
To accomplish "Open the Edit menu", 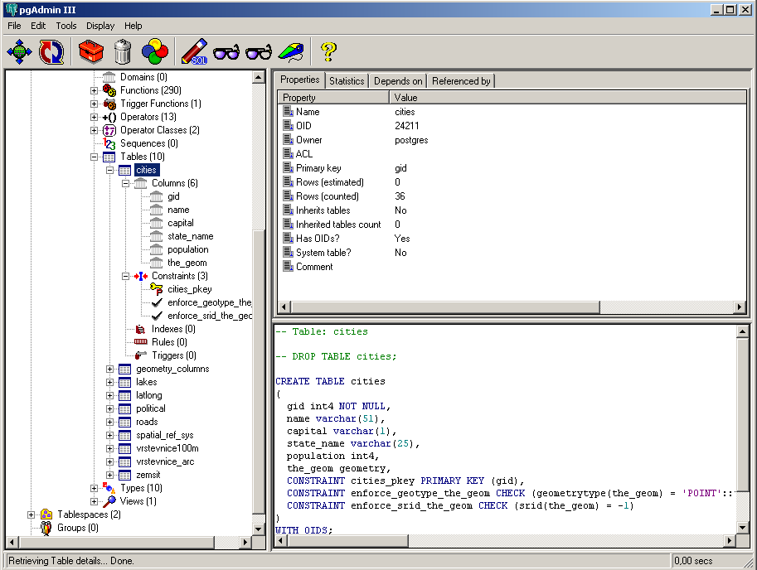I will pyautogui.click(x=38, y=26).
